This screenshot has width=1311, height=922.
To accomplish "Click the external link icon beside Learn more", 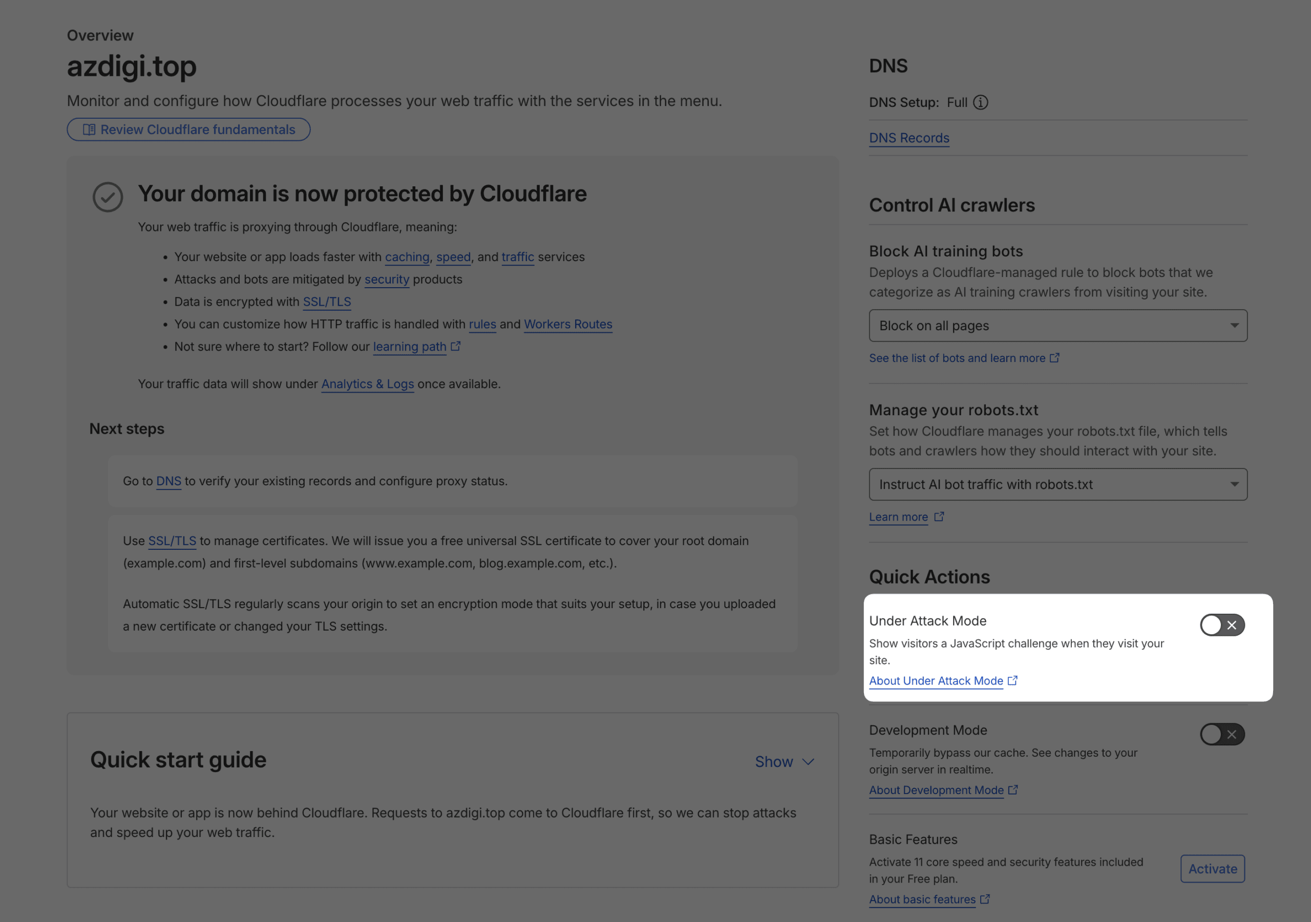I will [939, 516].
